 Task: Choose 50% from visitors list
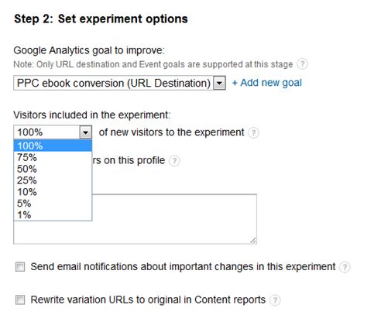53,169
